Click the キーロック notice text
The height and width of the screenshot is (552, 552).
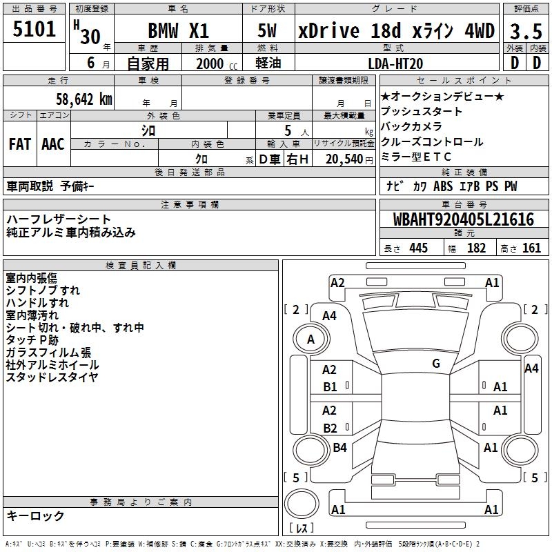click(35, 515)
